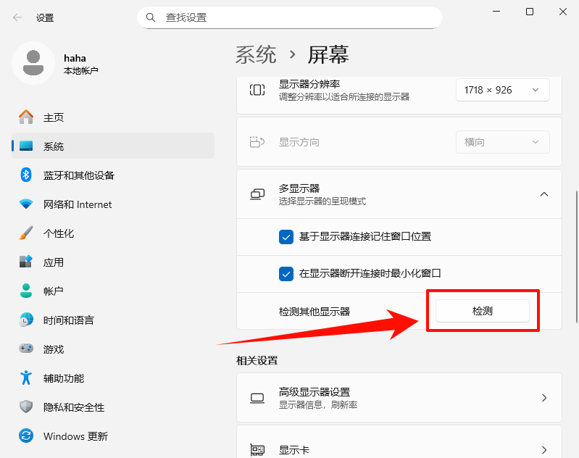Open Windows 更新 page
579x458 pixels.
click(113, 436)
